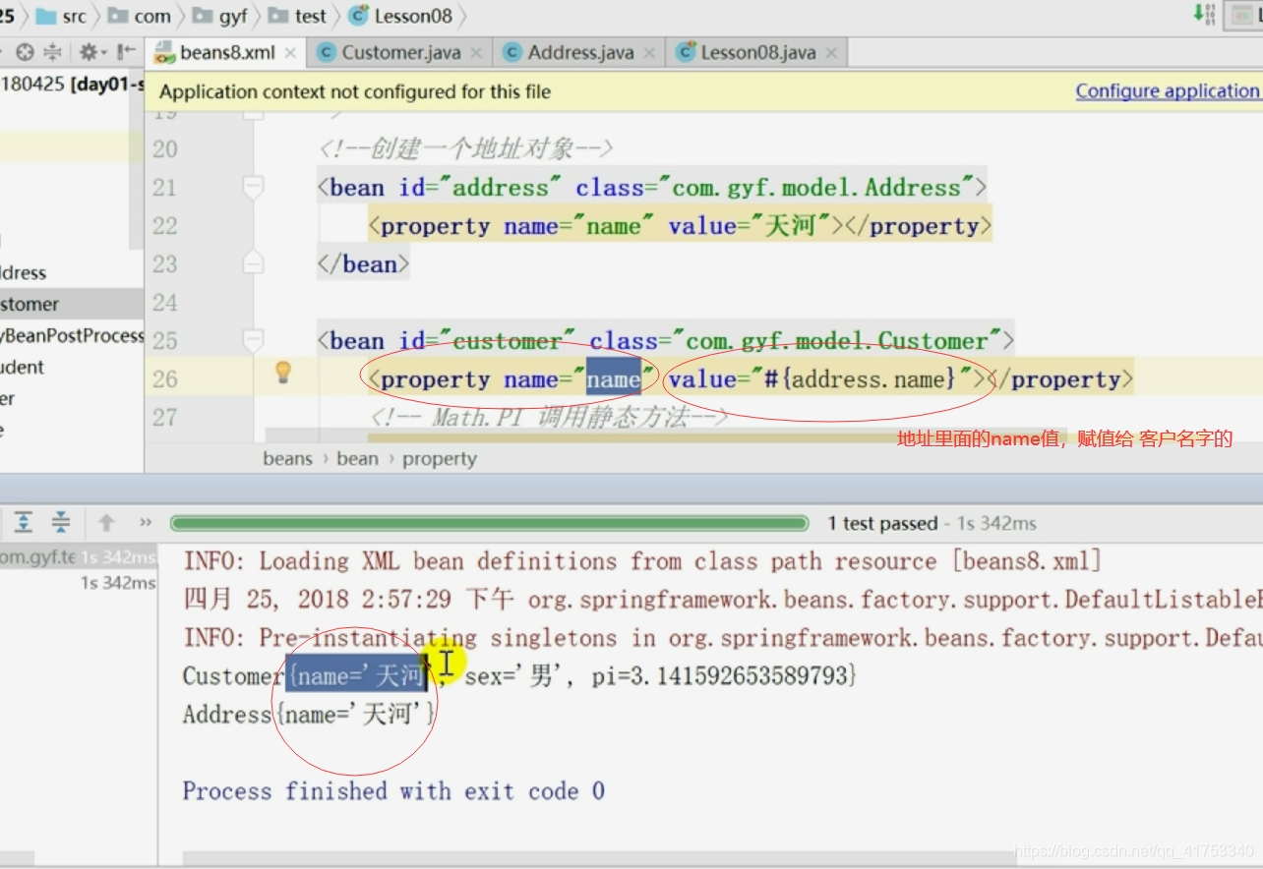Select the Customer item in project tree
This screenshot has height=869, width=1263.
(x=72, y=304)
